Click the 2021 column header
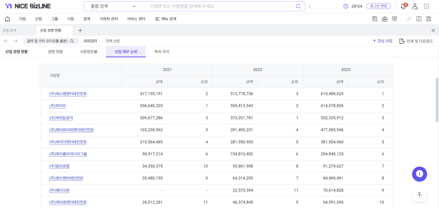 pos(167,70)
